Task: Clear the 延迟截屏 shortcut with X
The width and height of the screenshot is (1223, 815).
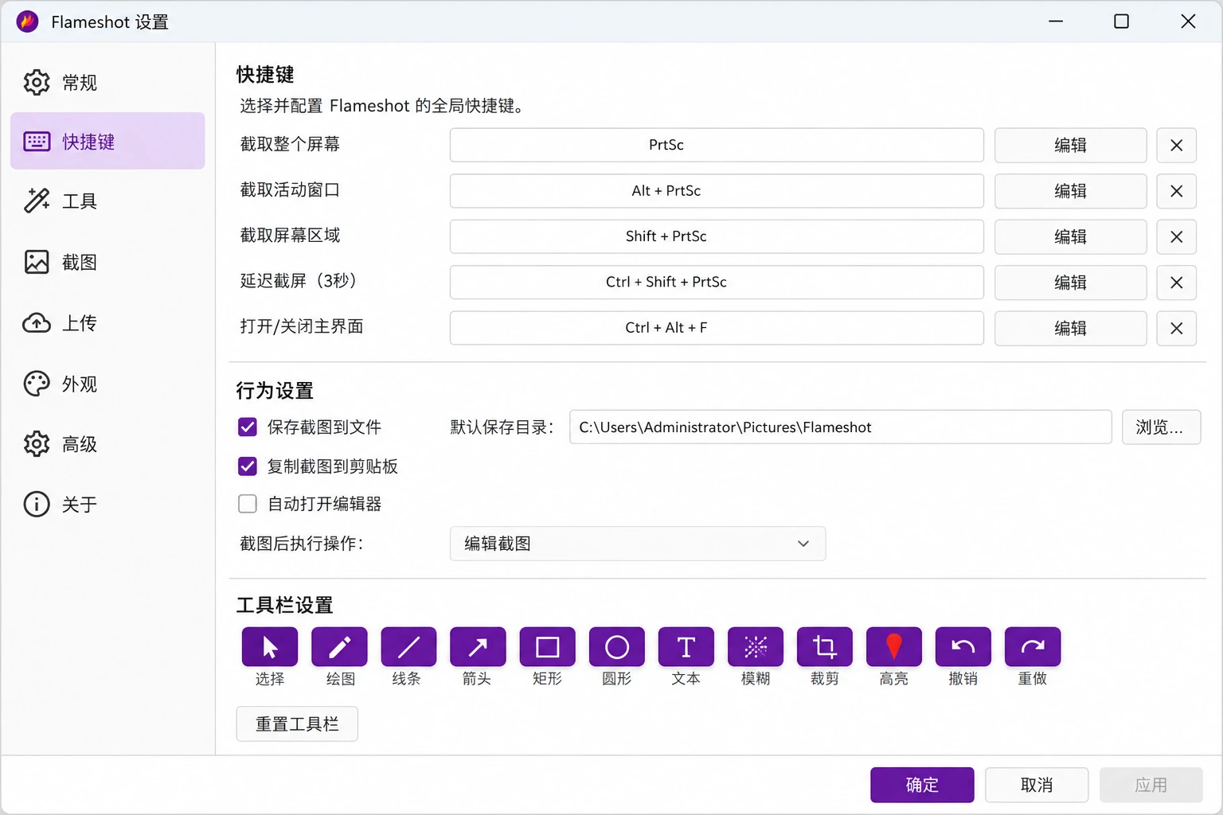Action: (x=1176, y=283)
